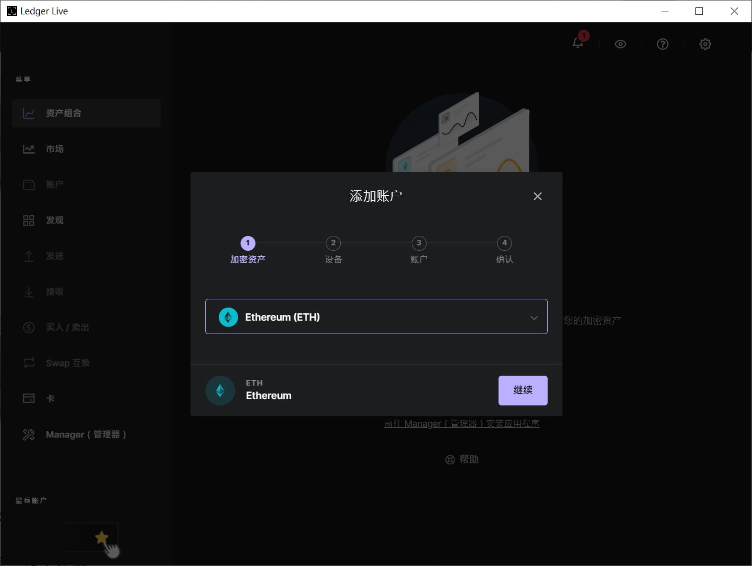Open 发现 menu item
Screen dimensions: 752x566
86,220
